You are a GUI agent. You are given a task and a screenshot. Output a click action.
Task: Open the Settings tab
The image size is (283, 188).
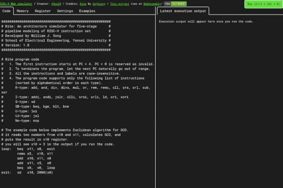click(x=65, y=10)
